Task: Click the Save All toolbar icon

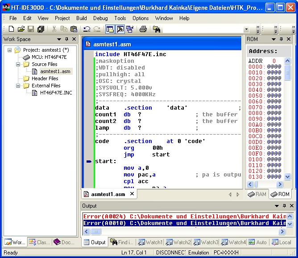Action: tap(41, 29)
